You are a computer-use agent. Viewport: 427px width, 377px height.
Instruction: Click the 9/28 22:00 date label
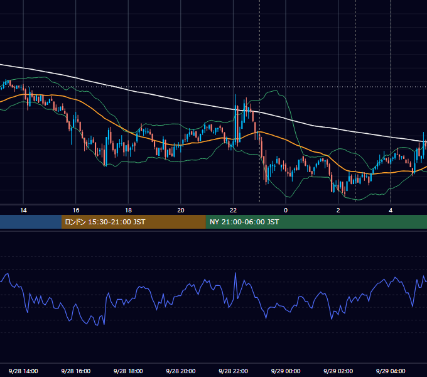(x=233, y=371)
